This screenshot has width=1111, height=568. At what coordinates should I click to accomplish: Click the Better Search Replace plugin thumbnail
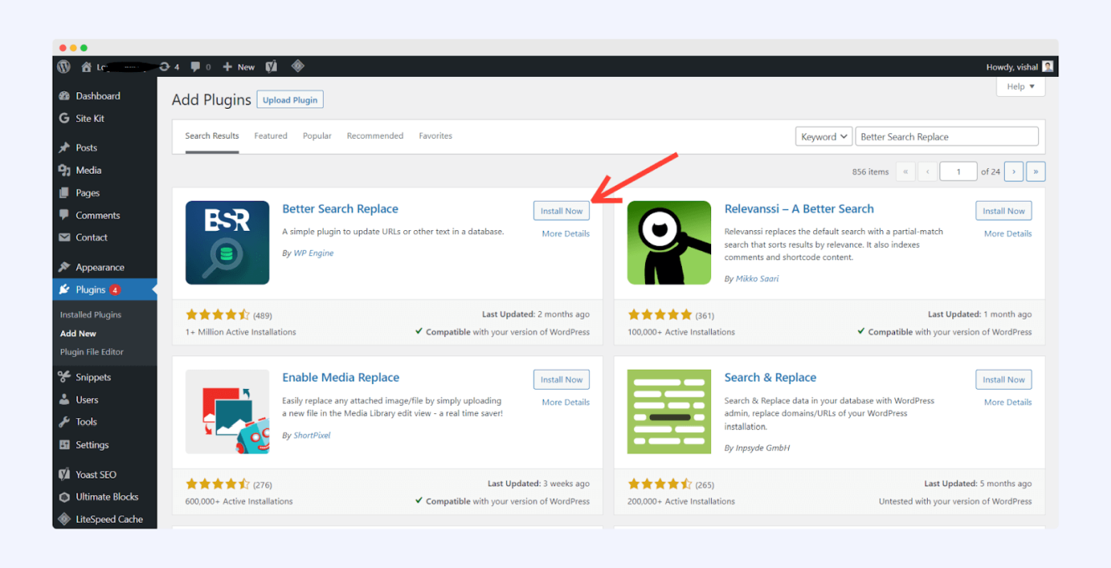click(x=228, y=243)
